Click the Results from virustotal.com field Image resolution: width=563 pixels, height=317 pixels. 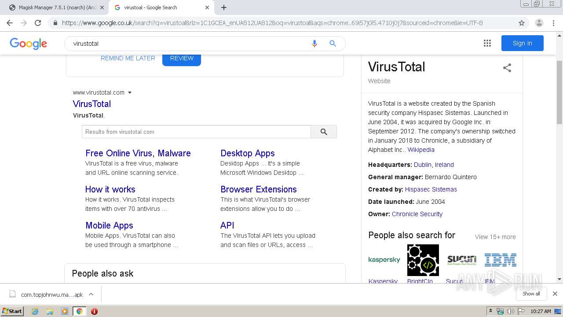[x=196, y=132]
